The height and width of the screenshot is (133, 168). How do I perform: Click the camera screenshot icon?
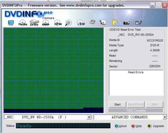point(126,23)
